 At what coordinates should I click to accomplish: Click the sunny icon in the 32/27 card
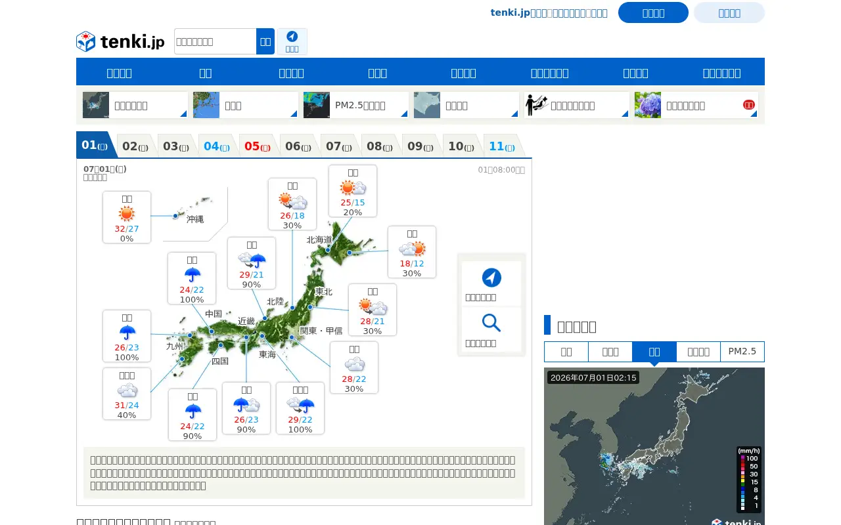point(127,214)
